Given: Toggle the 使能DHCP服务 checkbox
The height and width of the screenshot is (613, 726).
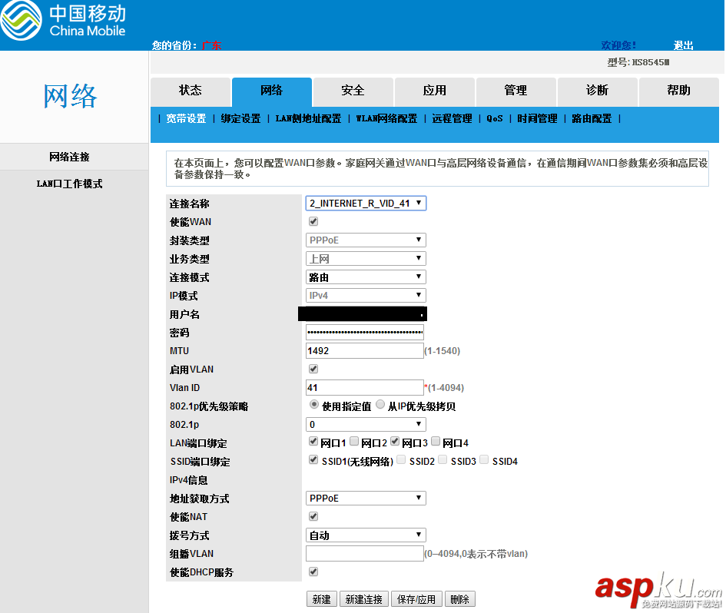Looking at the screenshot, I should (x=313, y=572).
